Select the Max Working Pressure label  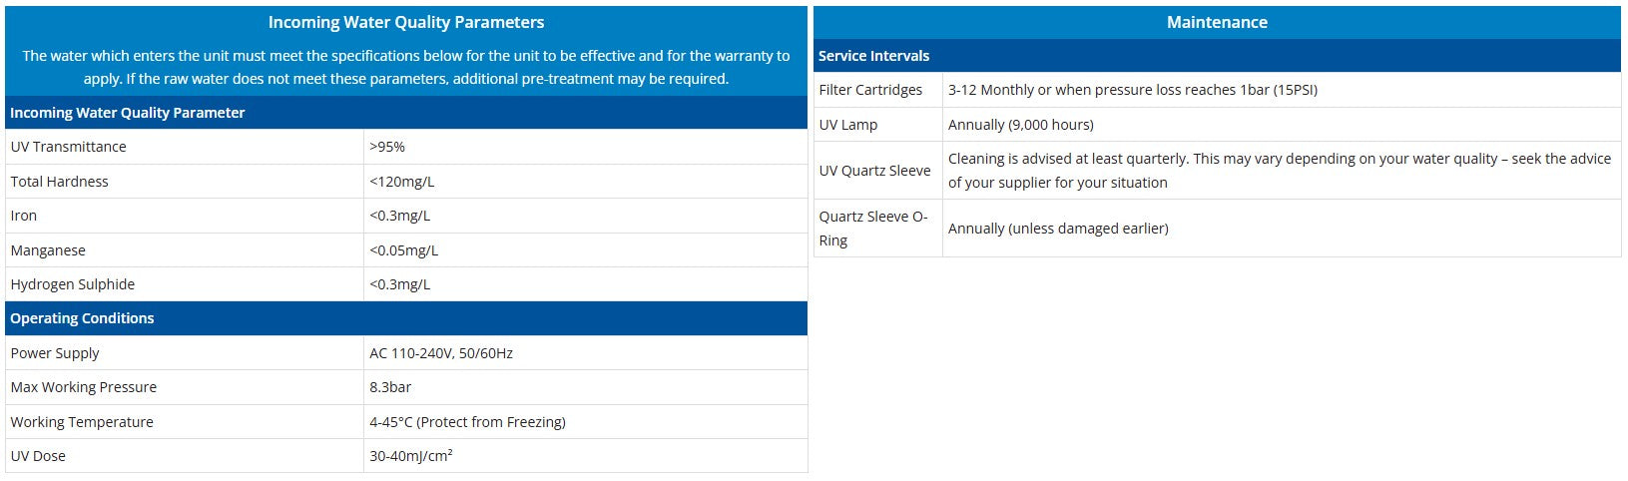[x=83, y=387]
